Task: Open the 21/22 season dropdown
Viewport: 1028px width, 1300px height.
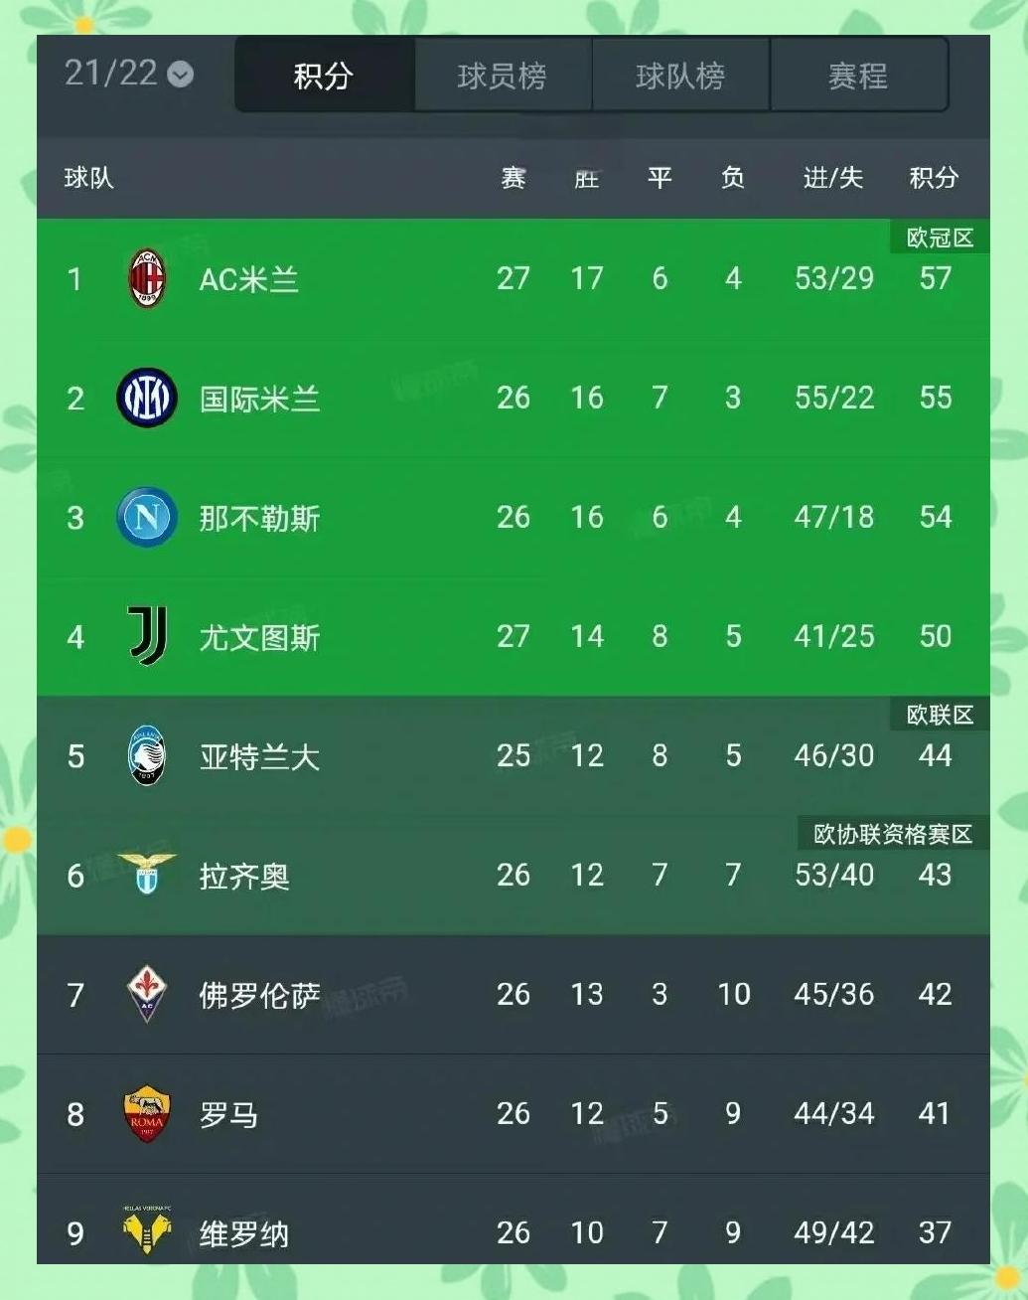Action: pyautogui.click(x=128, y=74)
